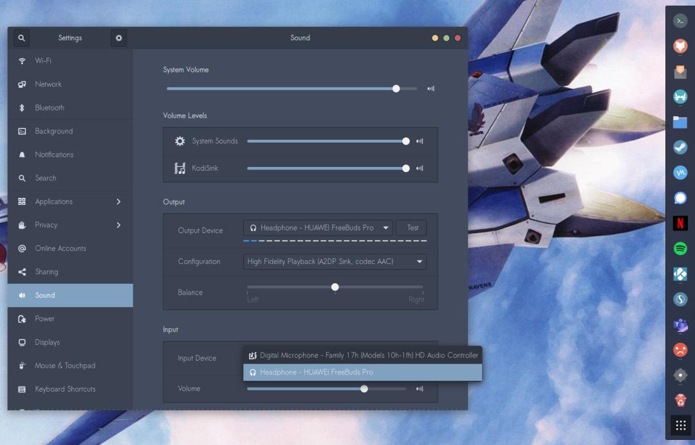Open the system monitor pulse icon
Viewport: 695px width, 445px height.
(680, 173)
